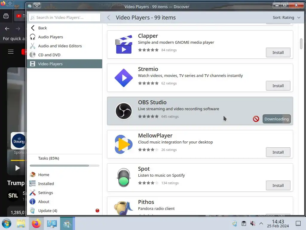The width and height of the screenshot is (306, 230).
Task: Open the Home page
Action: 65,175
